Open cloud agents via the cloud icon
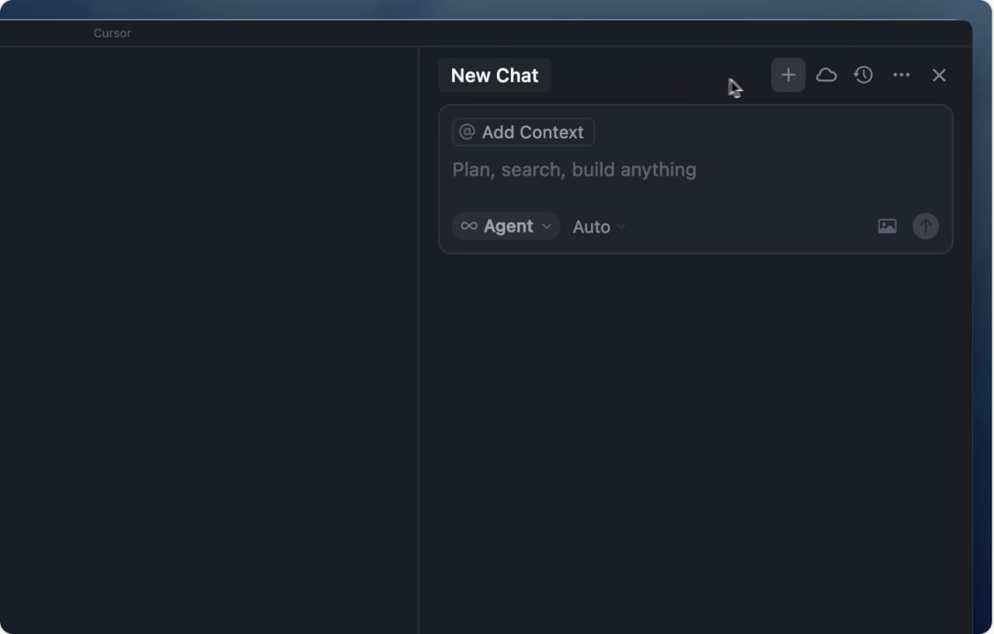This screenshot has height=634, width=994. tap(826, 75)
